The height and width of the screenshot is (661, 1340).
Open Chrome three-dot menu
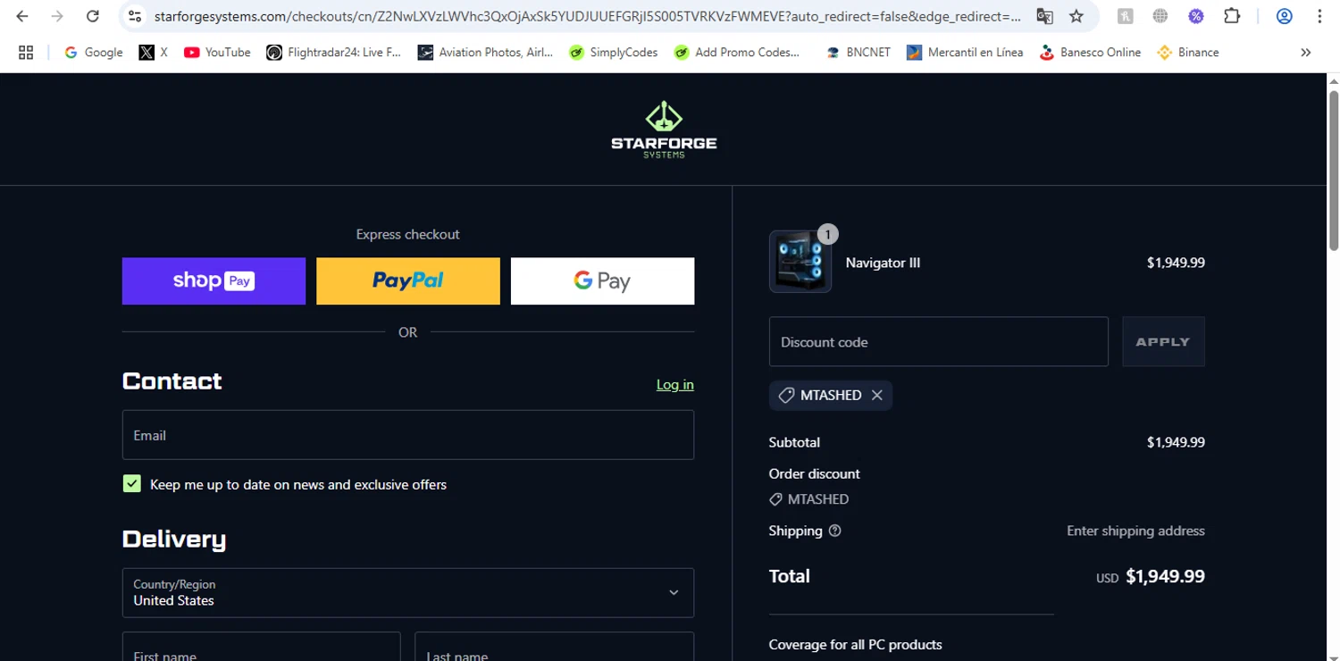click(x=1319, y=16)
